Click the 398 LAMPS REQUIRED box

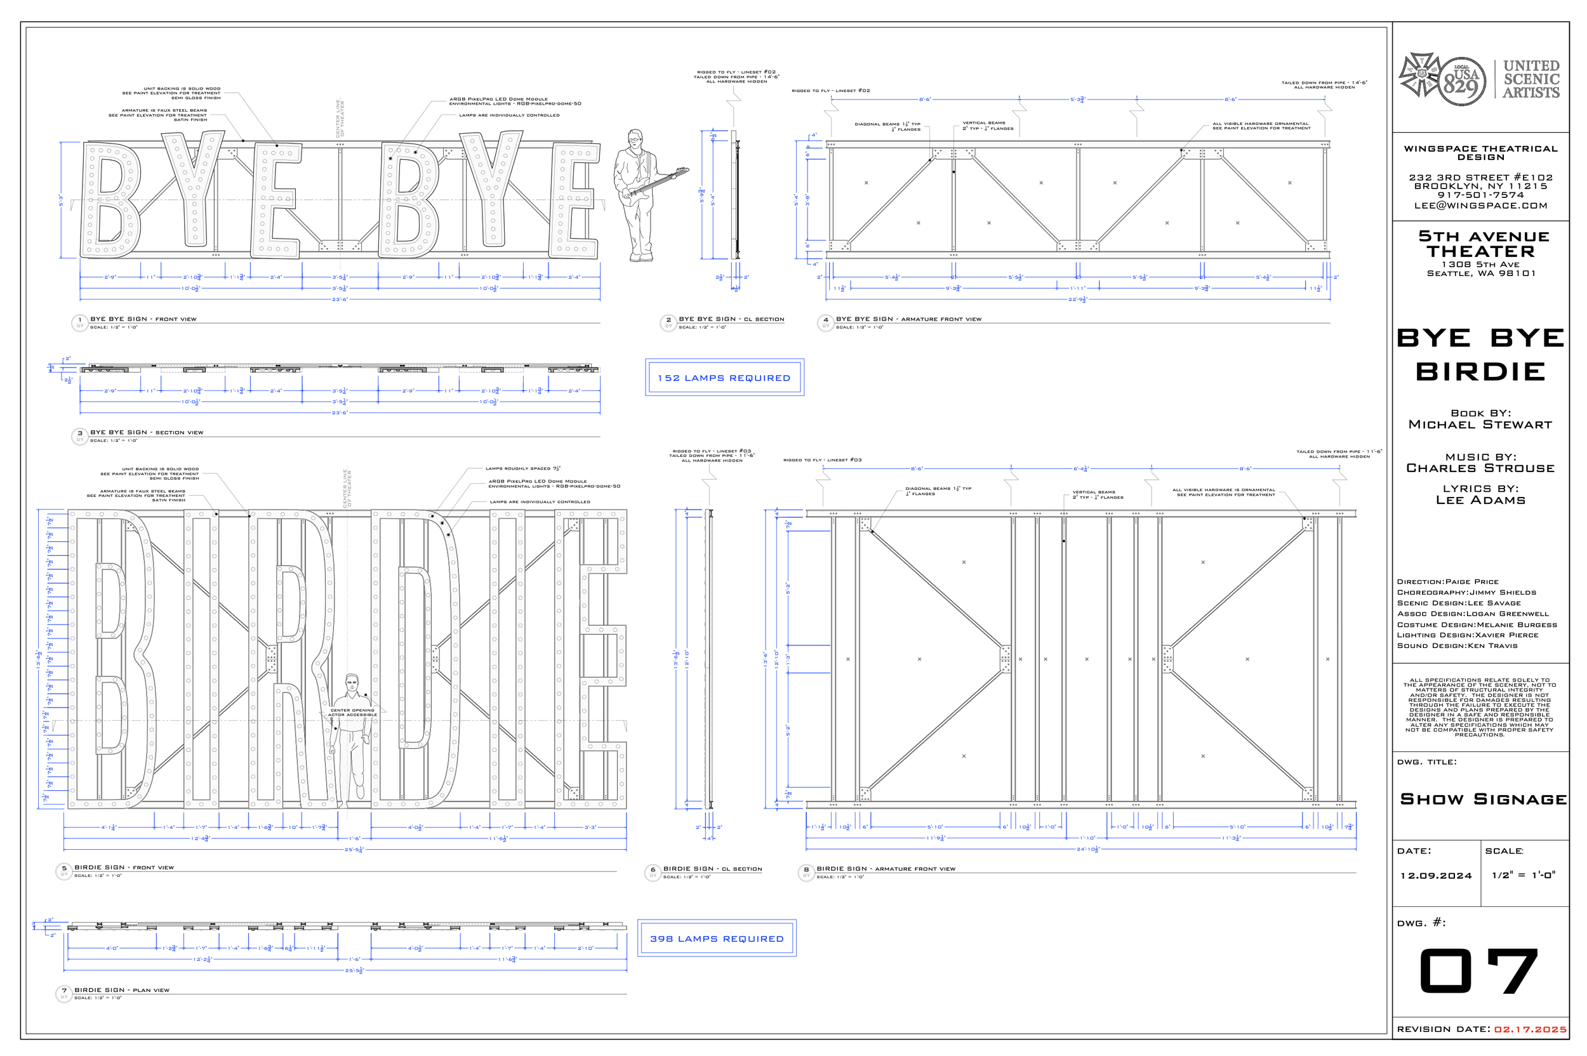click(x=716, y=937)
